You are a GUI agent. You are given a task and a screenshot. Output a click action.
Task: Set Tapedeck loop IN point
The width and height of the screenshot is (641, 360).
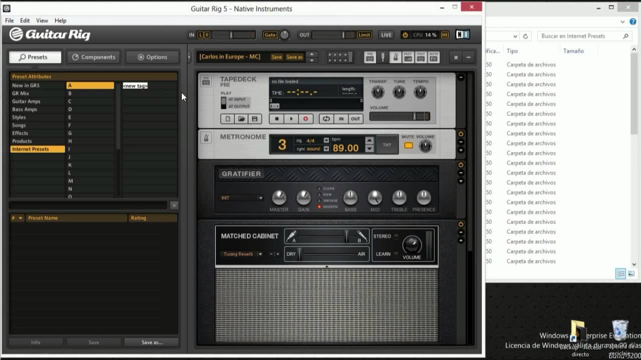(x=341, y=119)
